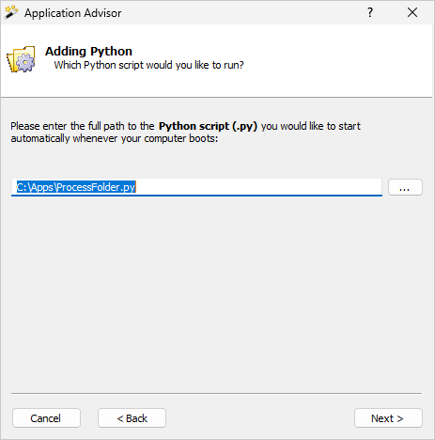435x440 pixels.
Task: Click the 'Adding Python' heading
Action: (x=88, y=51)
